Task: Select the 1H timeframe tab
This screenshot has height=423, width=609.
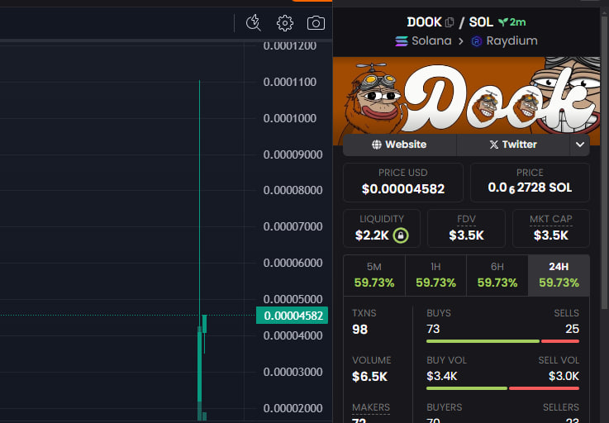Action: tap(435, 275)
